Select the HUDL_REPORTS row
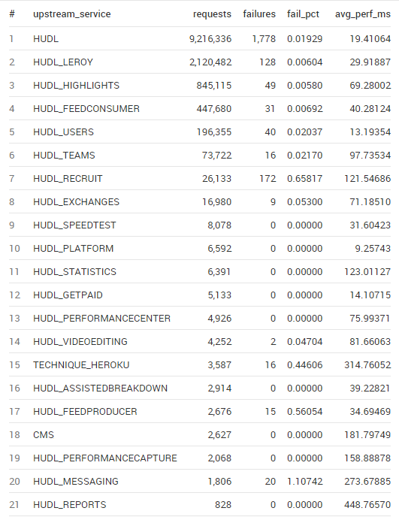 pyautogui.click(x=200, y=504)
